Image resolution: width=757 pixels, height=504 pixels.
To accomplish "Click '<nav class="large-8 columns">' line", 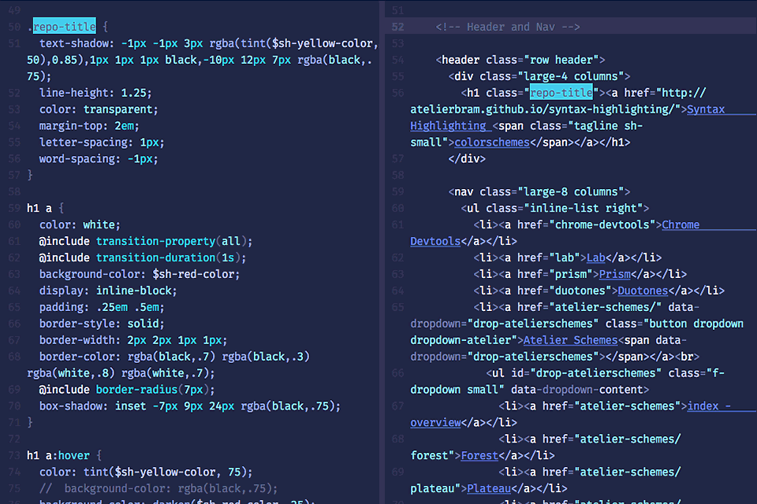I will tap(539, 192).
